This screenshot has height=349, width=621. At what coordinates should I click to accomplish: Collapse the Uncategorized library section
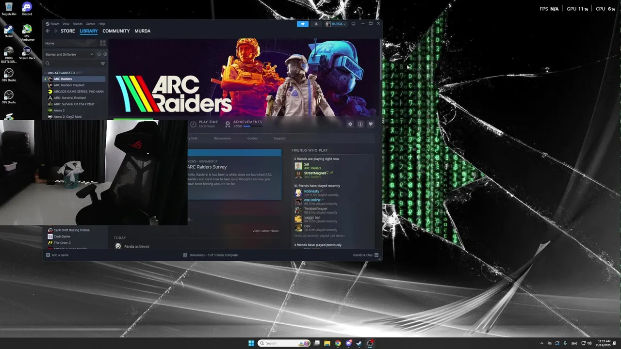click(46, 73)
